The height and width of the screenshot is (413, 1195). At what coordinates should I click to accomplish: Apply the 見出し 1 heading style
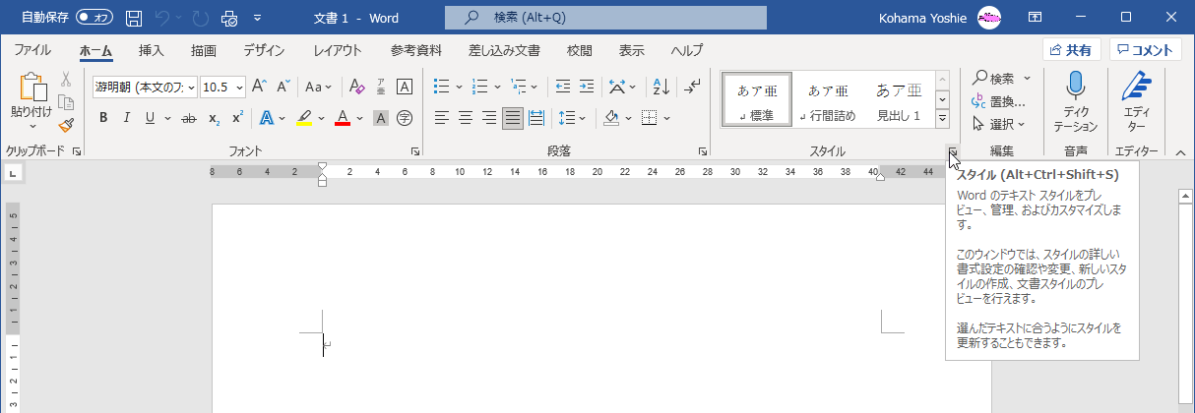coord(899,101)
